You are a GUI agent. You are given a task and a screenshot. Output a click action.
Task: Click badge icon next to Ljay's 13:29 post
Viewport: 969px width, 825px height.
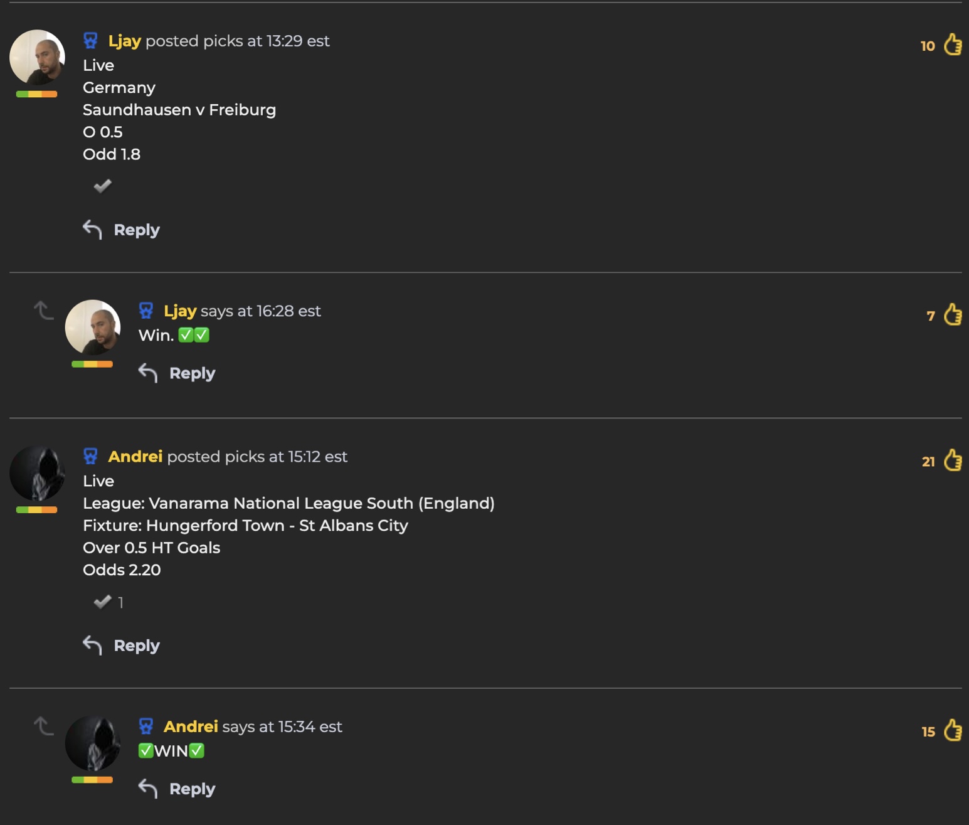point(91,41)
